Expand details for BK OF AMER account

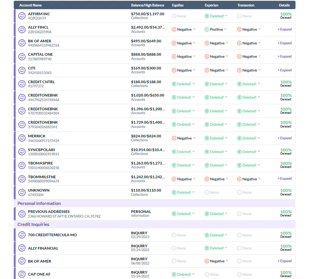284,43
